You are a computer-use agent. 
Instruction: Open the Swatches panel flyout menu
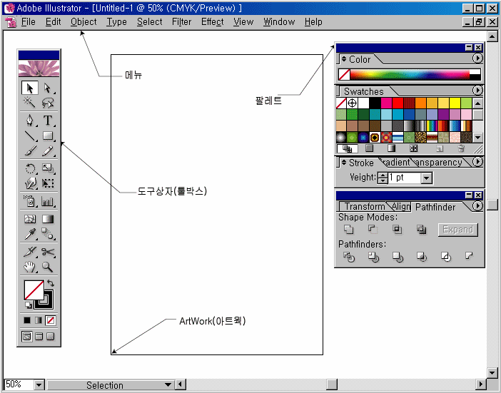tap(477, 91)
